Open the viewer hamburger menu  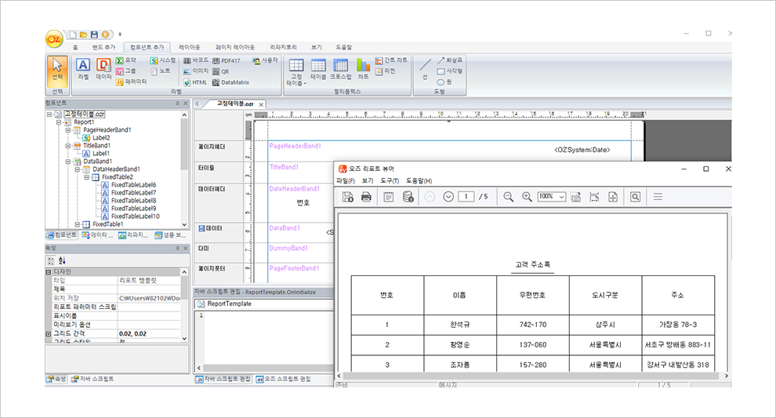point(658,197)
